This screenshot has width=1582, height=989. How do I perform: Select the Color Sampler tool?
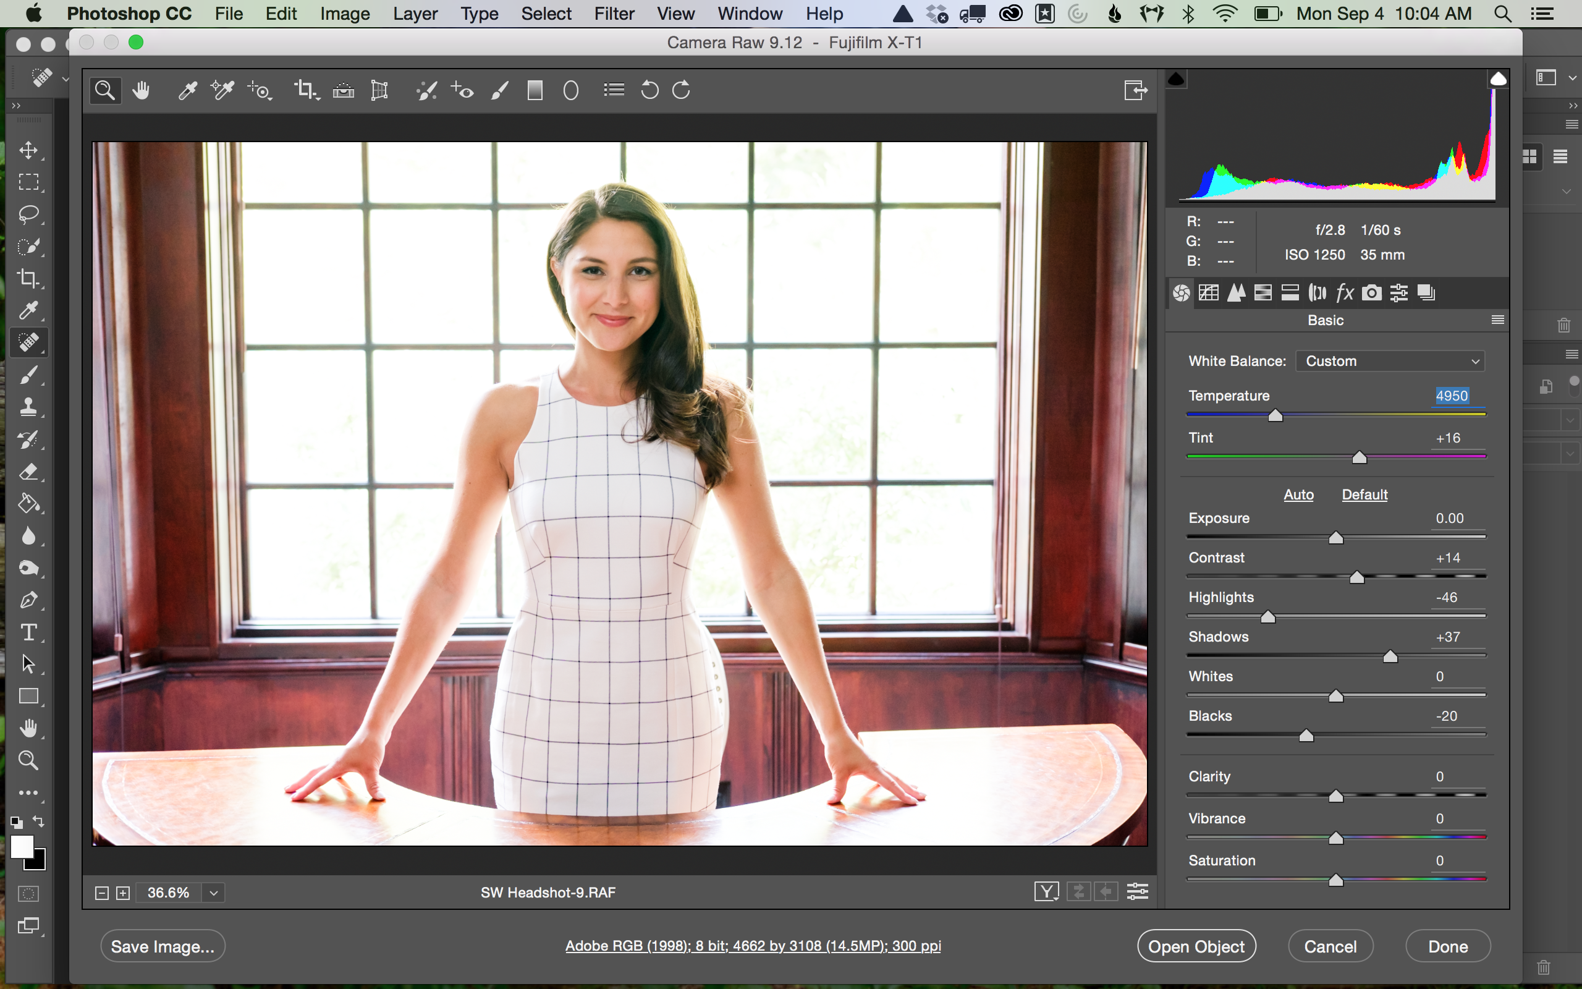coord(222,90)
